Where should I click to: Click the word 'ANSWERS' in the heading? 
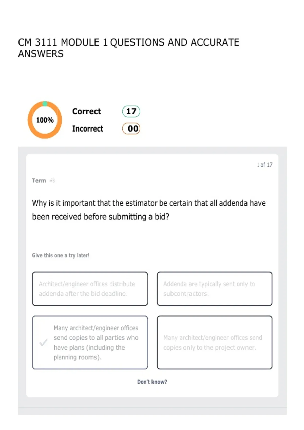click(x=41, y=54)
